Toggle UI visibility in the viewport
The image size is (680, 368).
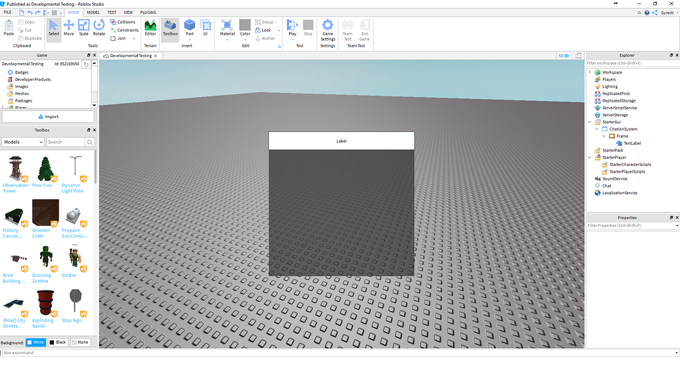[x=564, y=56]
